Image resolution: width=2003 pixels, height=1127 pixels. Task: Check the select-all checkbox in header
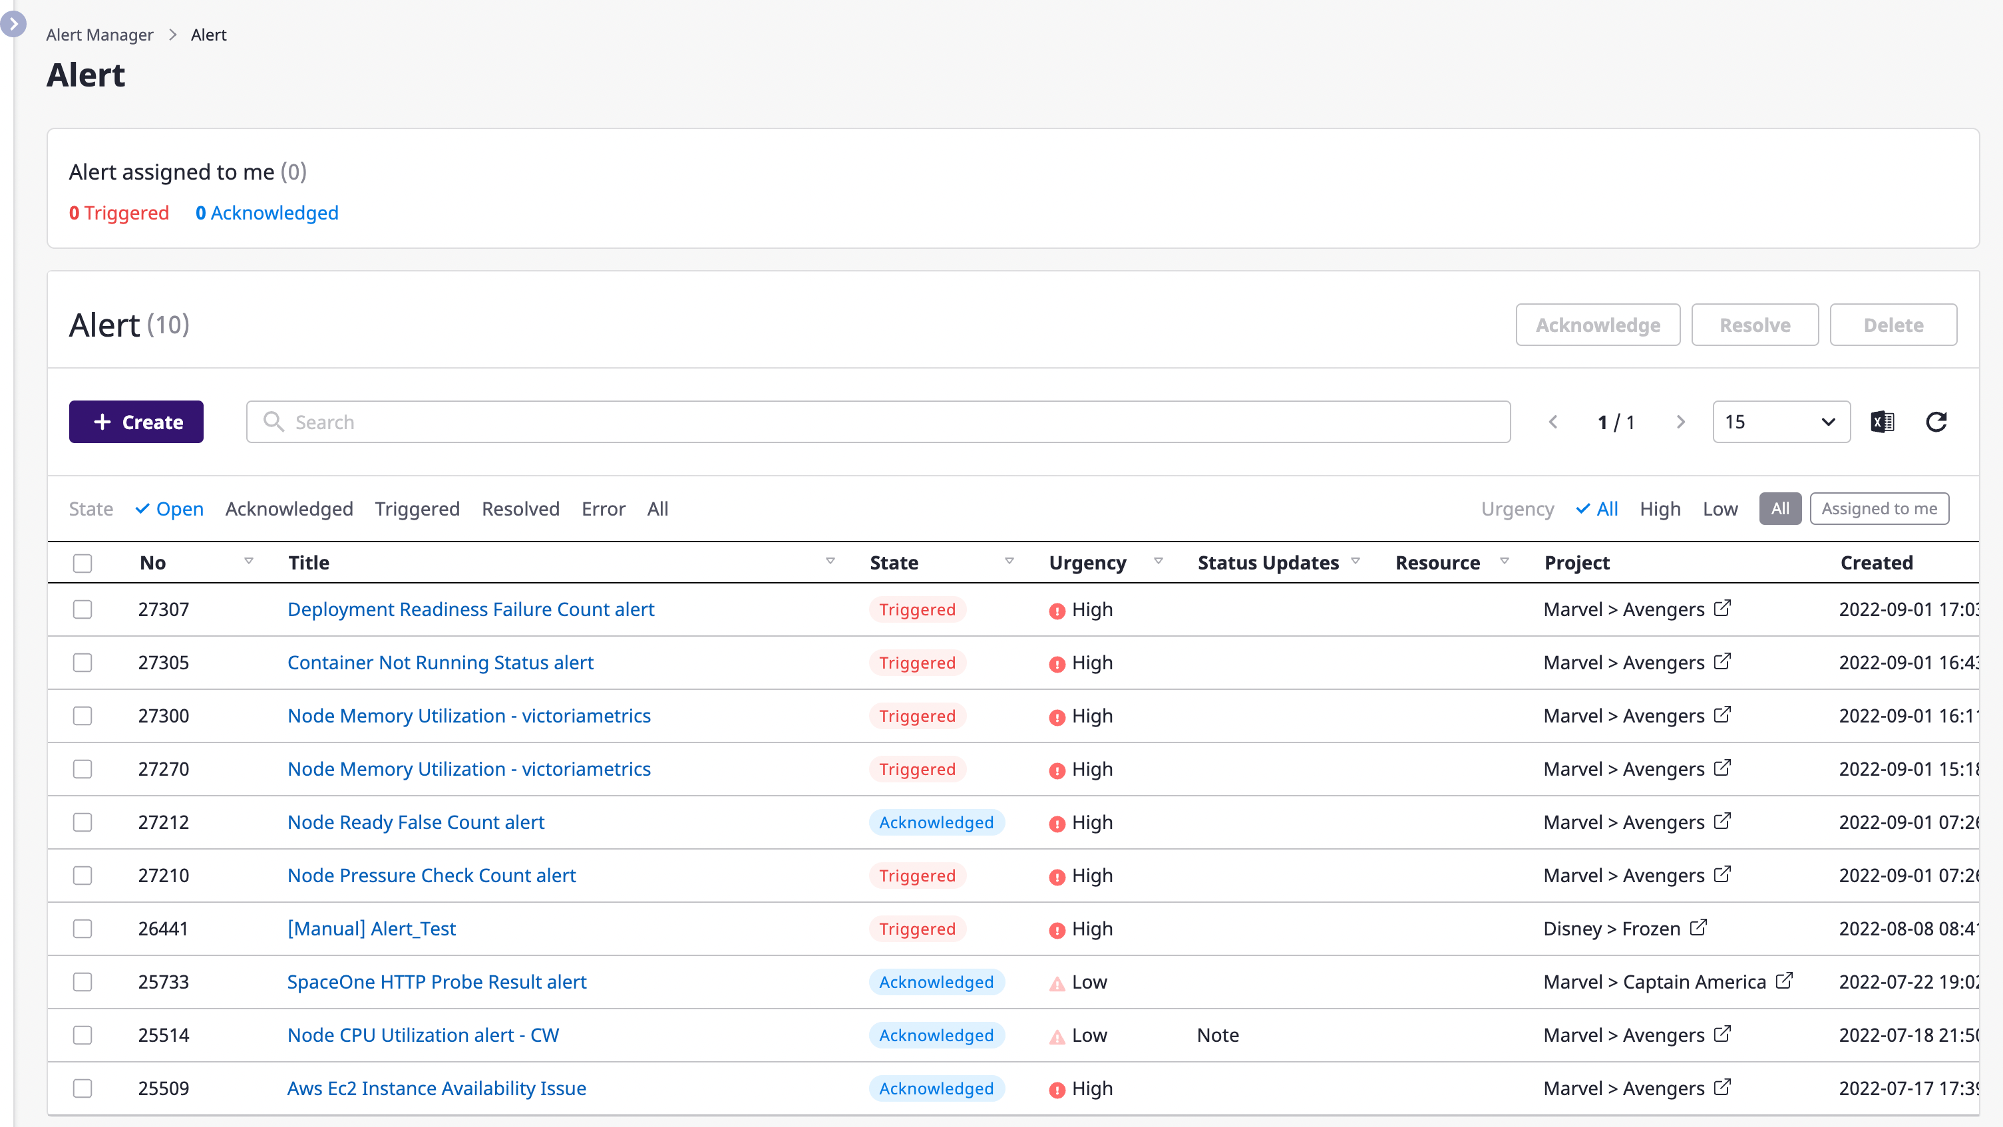(x=83, y=563)
